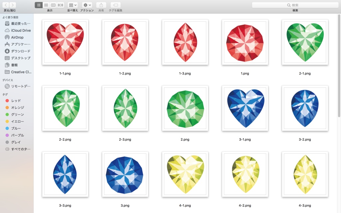Select the blue marquise gem 3-3.png thumbnail
Viewport: 341px width, 213px height.
[65, 174]
